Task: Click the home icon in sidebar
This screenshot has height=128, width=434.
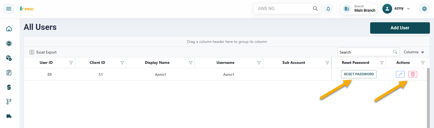Action: 9,29
